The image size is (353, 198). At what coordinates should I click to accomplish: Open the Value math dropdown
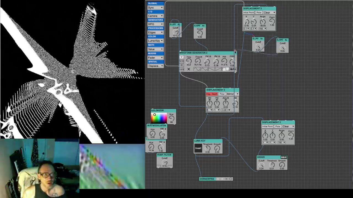pos(155,49)
